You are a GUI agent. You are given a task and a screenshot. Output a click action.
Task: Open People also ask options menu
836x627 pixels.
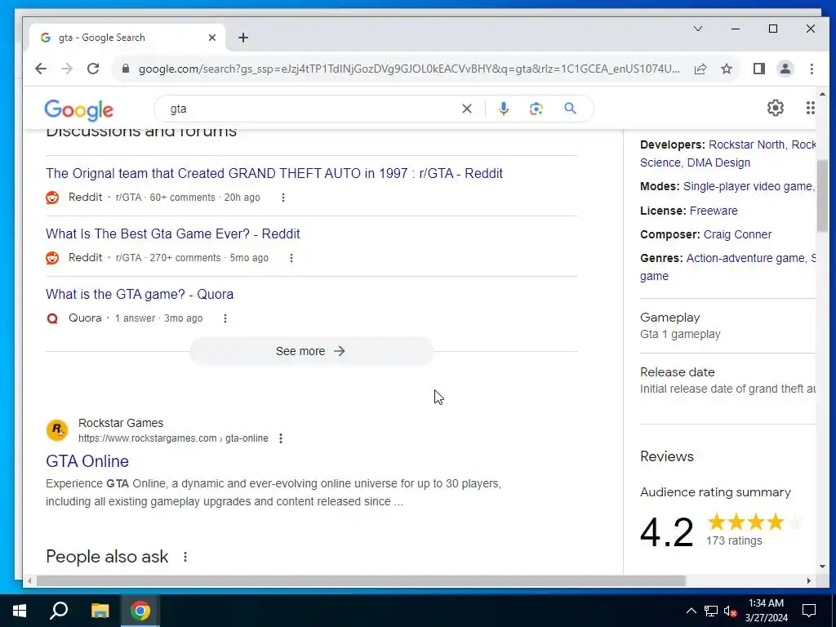point(185,557)
